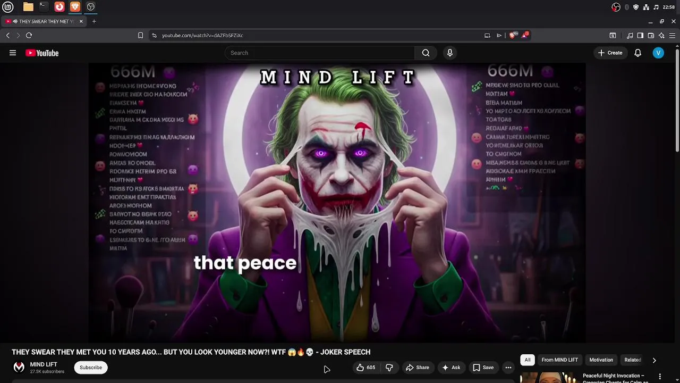Pause the playing Joker video
680x383 pixels.
click(337, 202)
